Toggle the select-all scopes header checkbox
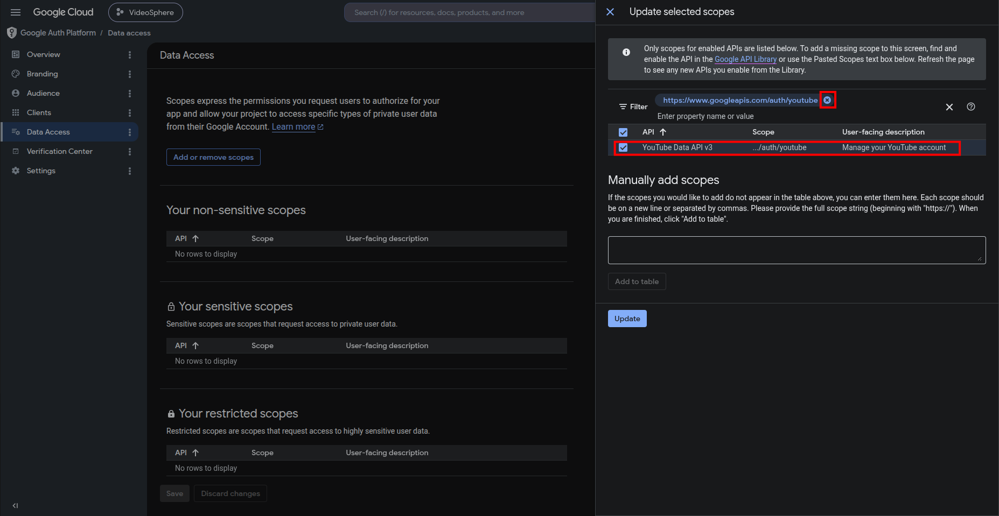The width and height of the screenshot is (999, 516). [x=623, y=132]
